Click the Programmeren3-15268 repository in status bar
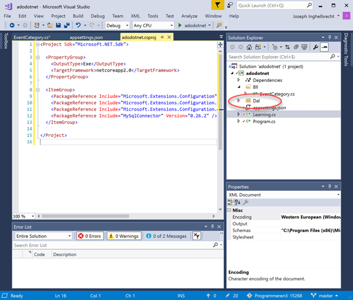This screenshot has width=353, height=300. click(x=274, y=296)
